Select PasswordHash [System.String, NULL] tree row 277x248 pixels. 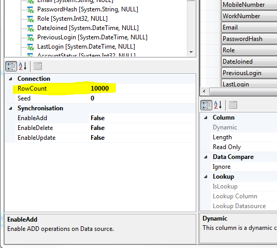(88, 9)
